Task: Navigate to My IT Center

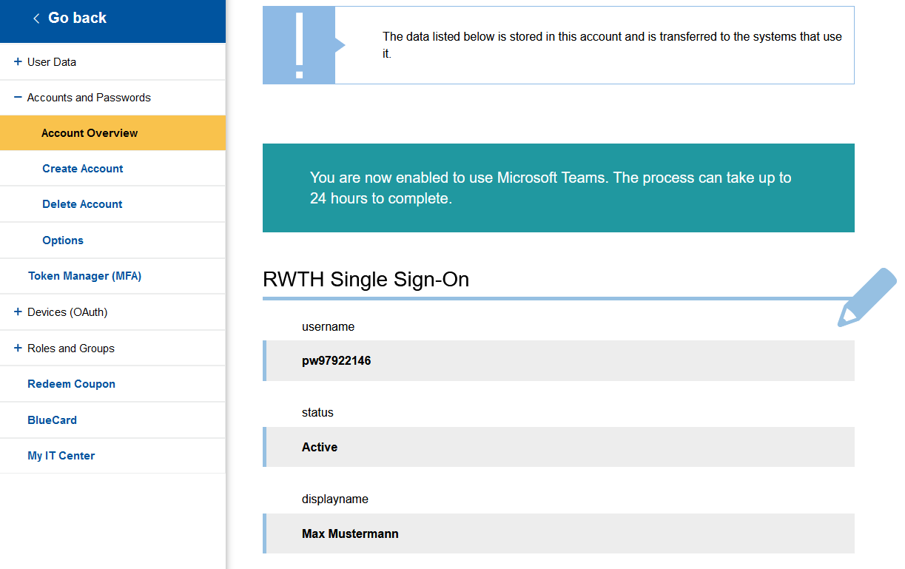Action: pyautogui.click(x=61, y=456)
